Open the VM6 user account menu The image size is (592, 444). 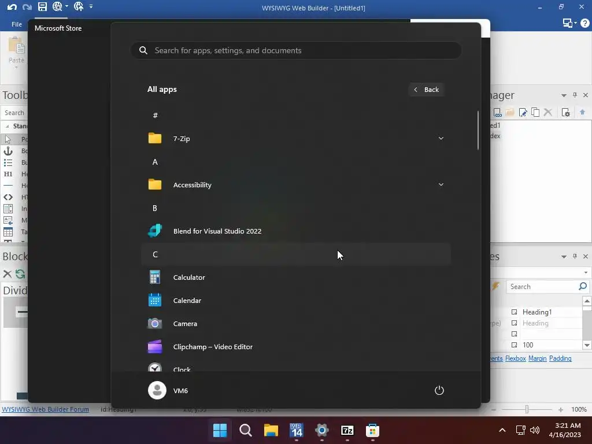pyautogui.click(x=168, y=390)
